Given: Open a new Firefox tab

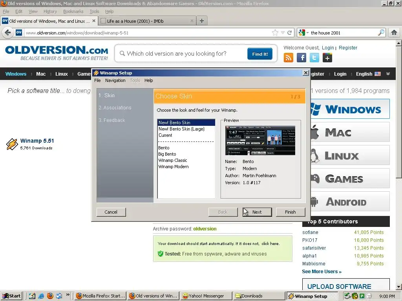Looking at the screenshot, I should 202,21.
